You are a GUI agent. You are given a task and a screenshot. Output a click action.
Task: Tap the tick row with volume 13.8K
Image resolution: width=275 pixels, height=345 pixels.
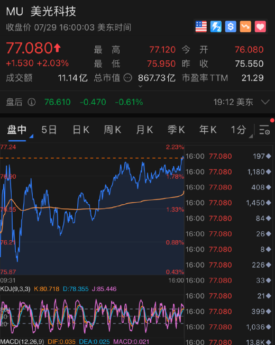(x=228, y=342)
